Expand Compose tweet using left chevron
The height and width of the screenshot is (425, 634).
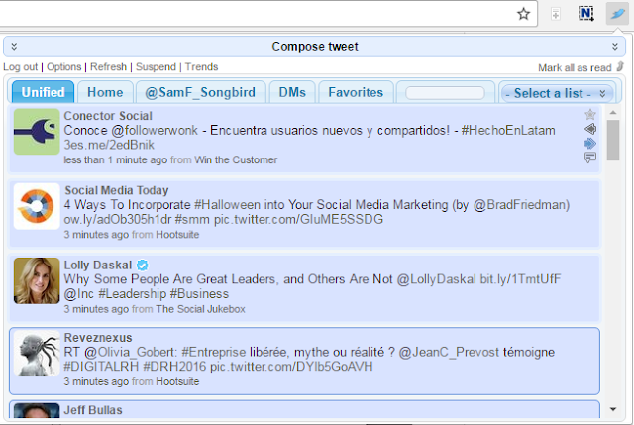[x=14, y=47]
